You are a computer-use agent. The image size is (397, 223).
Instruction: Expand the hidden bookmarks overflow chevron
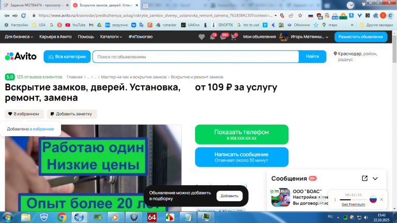(x=352, y=25)
